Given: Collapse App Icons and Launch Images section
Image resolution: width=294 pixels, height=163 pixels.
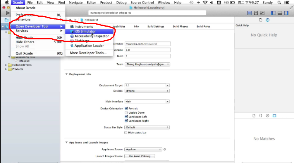Looking at the screenshot, I should (x=66, y=143).
